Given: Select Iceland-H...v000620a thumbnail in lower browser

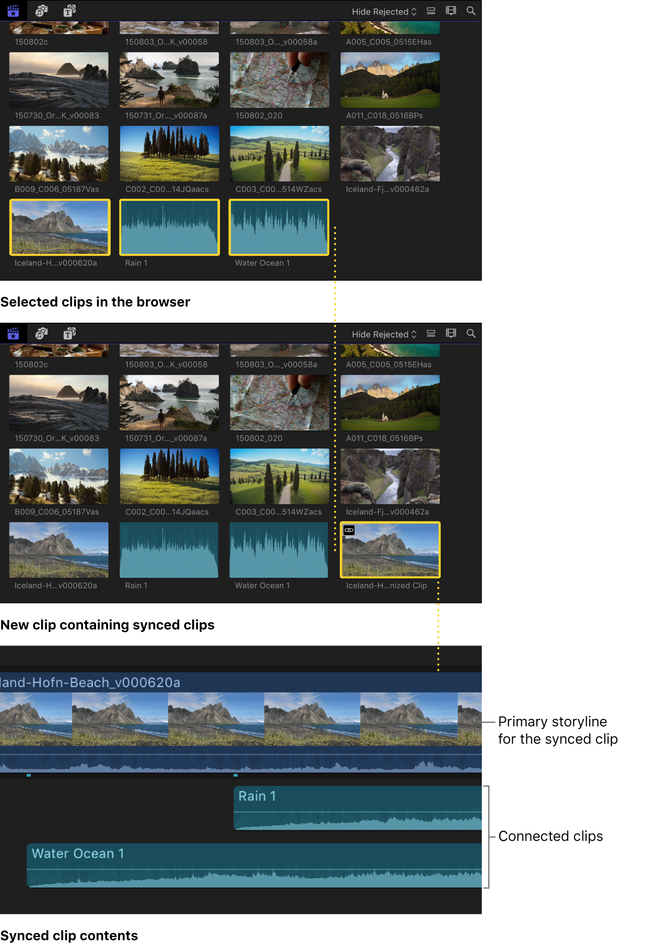Looking at the screenshot, I should [x=59, y=550].
